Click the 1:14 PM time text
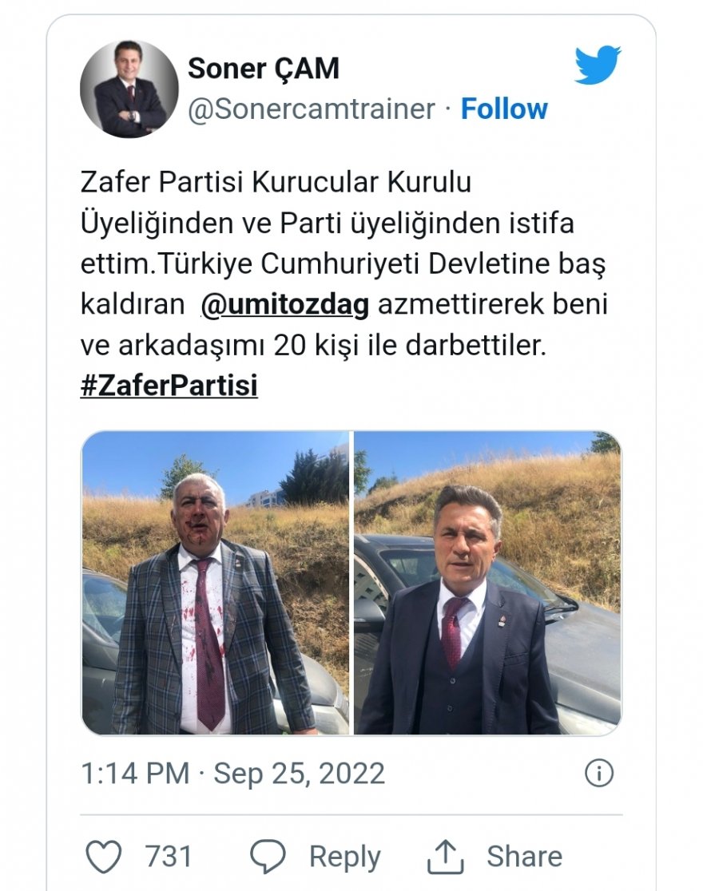This screenshot has height=891, width=703. pyautogui.click(x=135, y=774)
